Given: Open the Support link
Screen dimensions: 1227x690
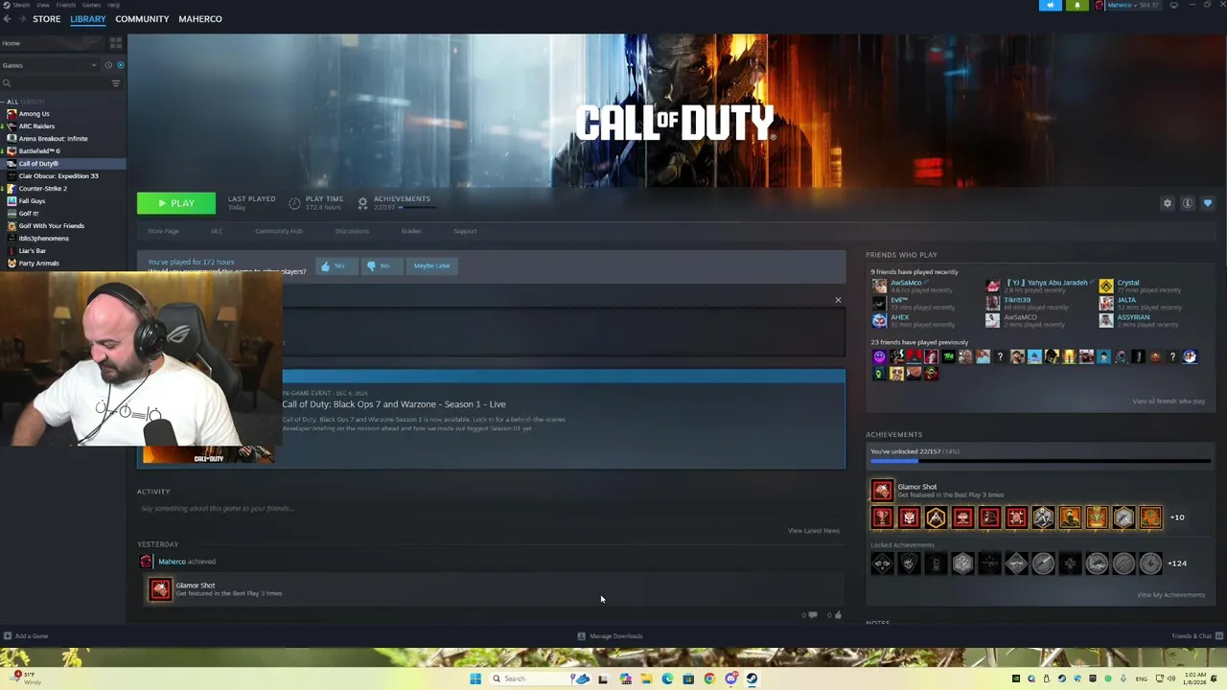Looking at the screenshot, I should tap(465, 231).
